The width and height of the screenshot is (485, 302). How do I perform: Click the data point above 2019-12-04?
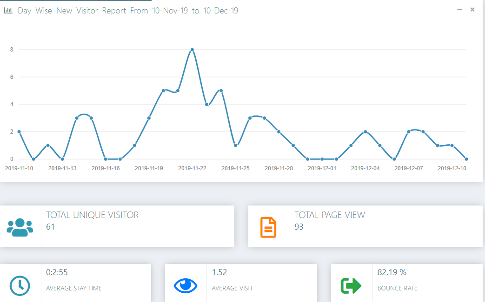coord(365,132)
